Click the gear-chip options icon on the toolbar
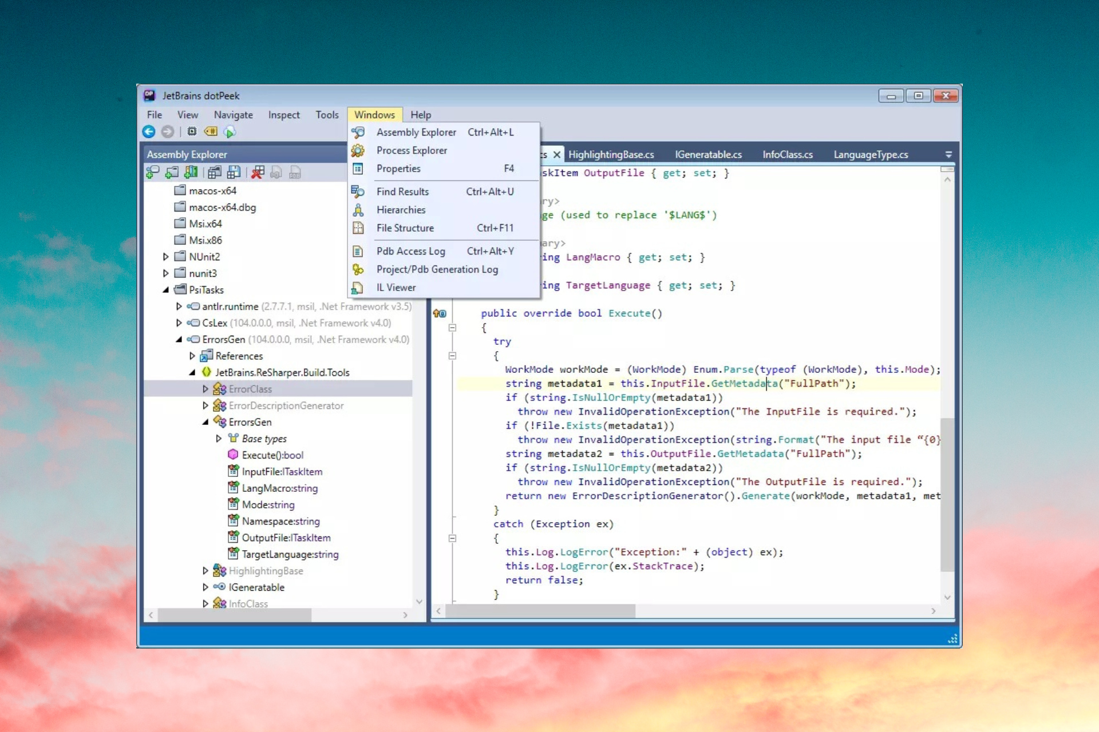The image size is (1099, 732). (x=192, y=132)
